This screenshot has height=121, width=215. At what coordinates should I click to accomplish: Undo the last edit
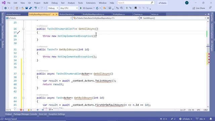point(36,8)
